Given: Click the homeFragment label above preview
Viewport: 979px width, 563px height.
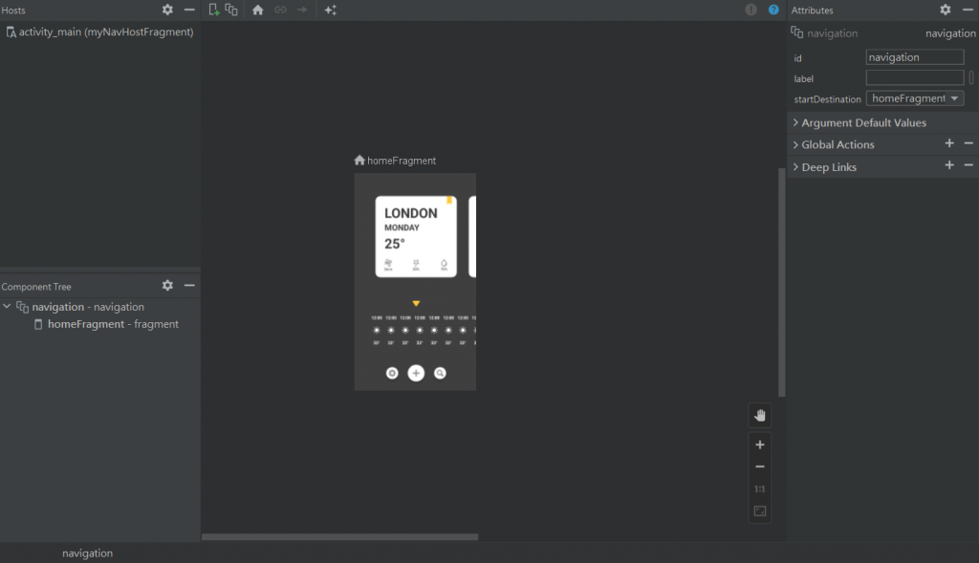Looking at the screenshot, I should tap(402, 161).
